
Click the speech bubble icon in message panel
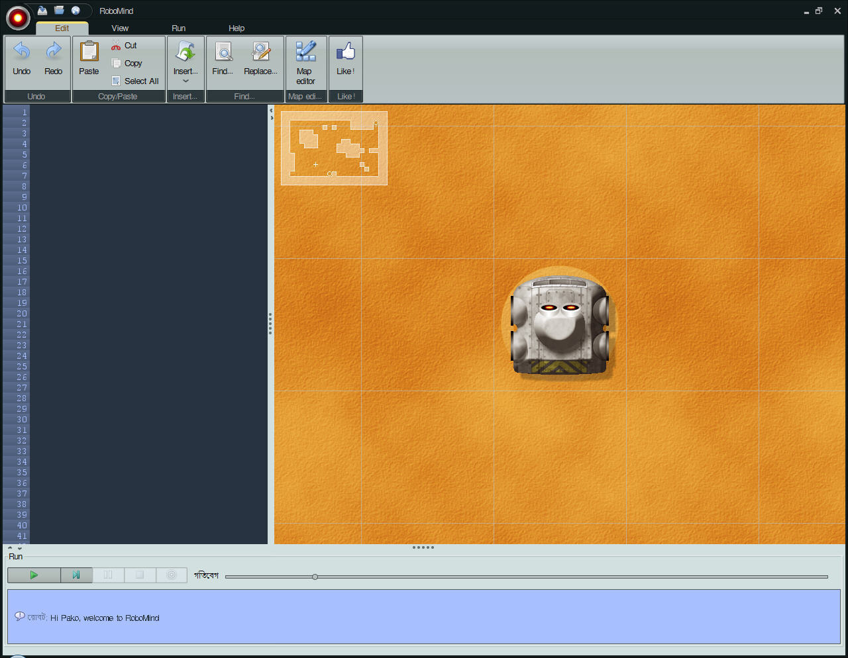[20, 616]
